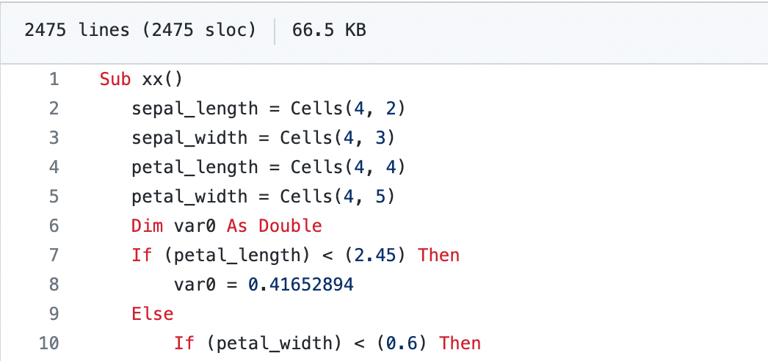Image resolution: width=768 pixels, height=361 pixels.
Task: Select line number 5 in the gutter
Action: (x=54, y=197)
